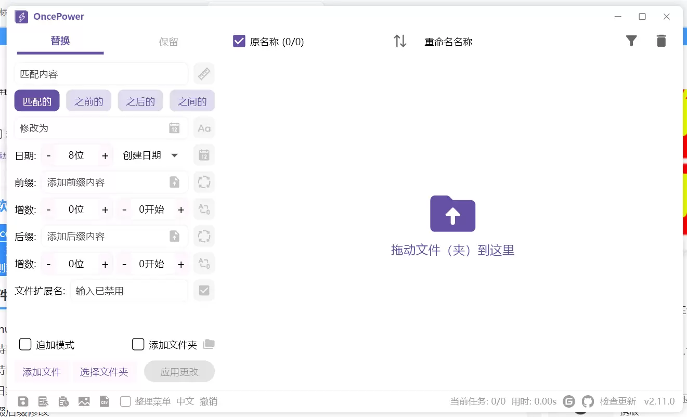Open the 创建日期 dropdown
Viewport: 687px width, 417px height.
pyautogui.click(x=150, y=155)
